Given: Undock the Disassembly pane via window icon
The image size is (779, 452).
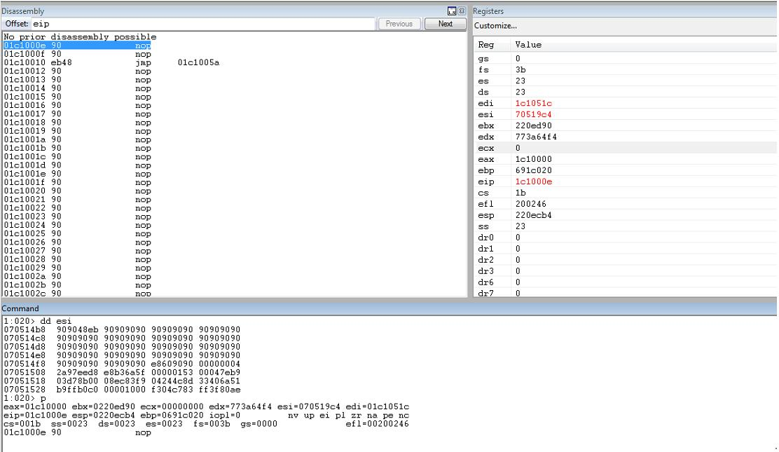Looking at the screenshot, I should pyautogui.click(x=452, y=11).
